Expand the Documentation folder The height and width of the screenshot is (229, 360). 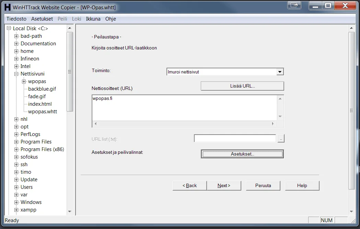(x=16, y=44)
